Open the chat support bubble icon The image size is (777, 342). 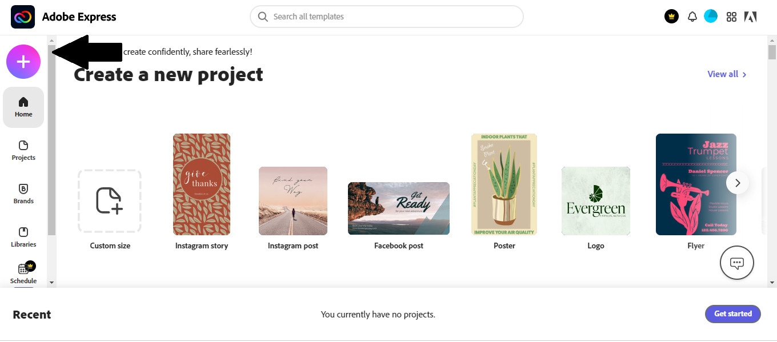coord(737,263)
